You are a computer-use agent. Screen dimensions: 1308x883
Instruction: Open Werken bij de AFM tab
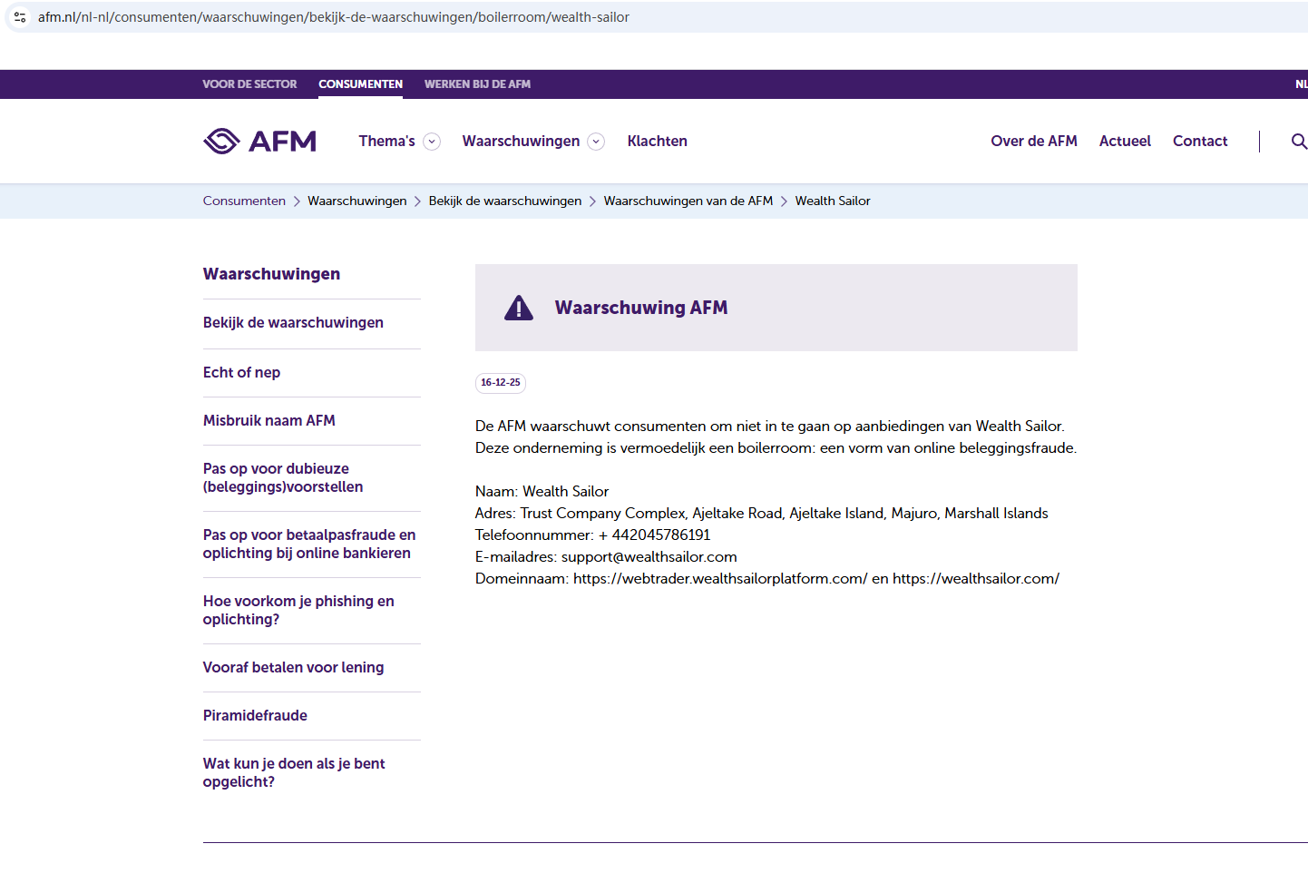coord(477,84)
